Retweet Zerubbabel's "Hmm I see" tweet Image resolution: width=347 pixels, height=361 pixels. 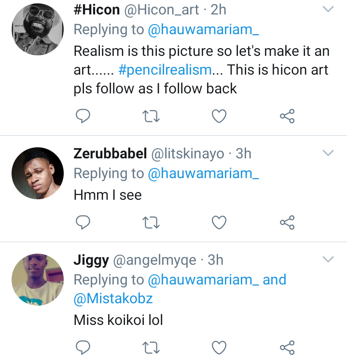152,222
